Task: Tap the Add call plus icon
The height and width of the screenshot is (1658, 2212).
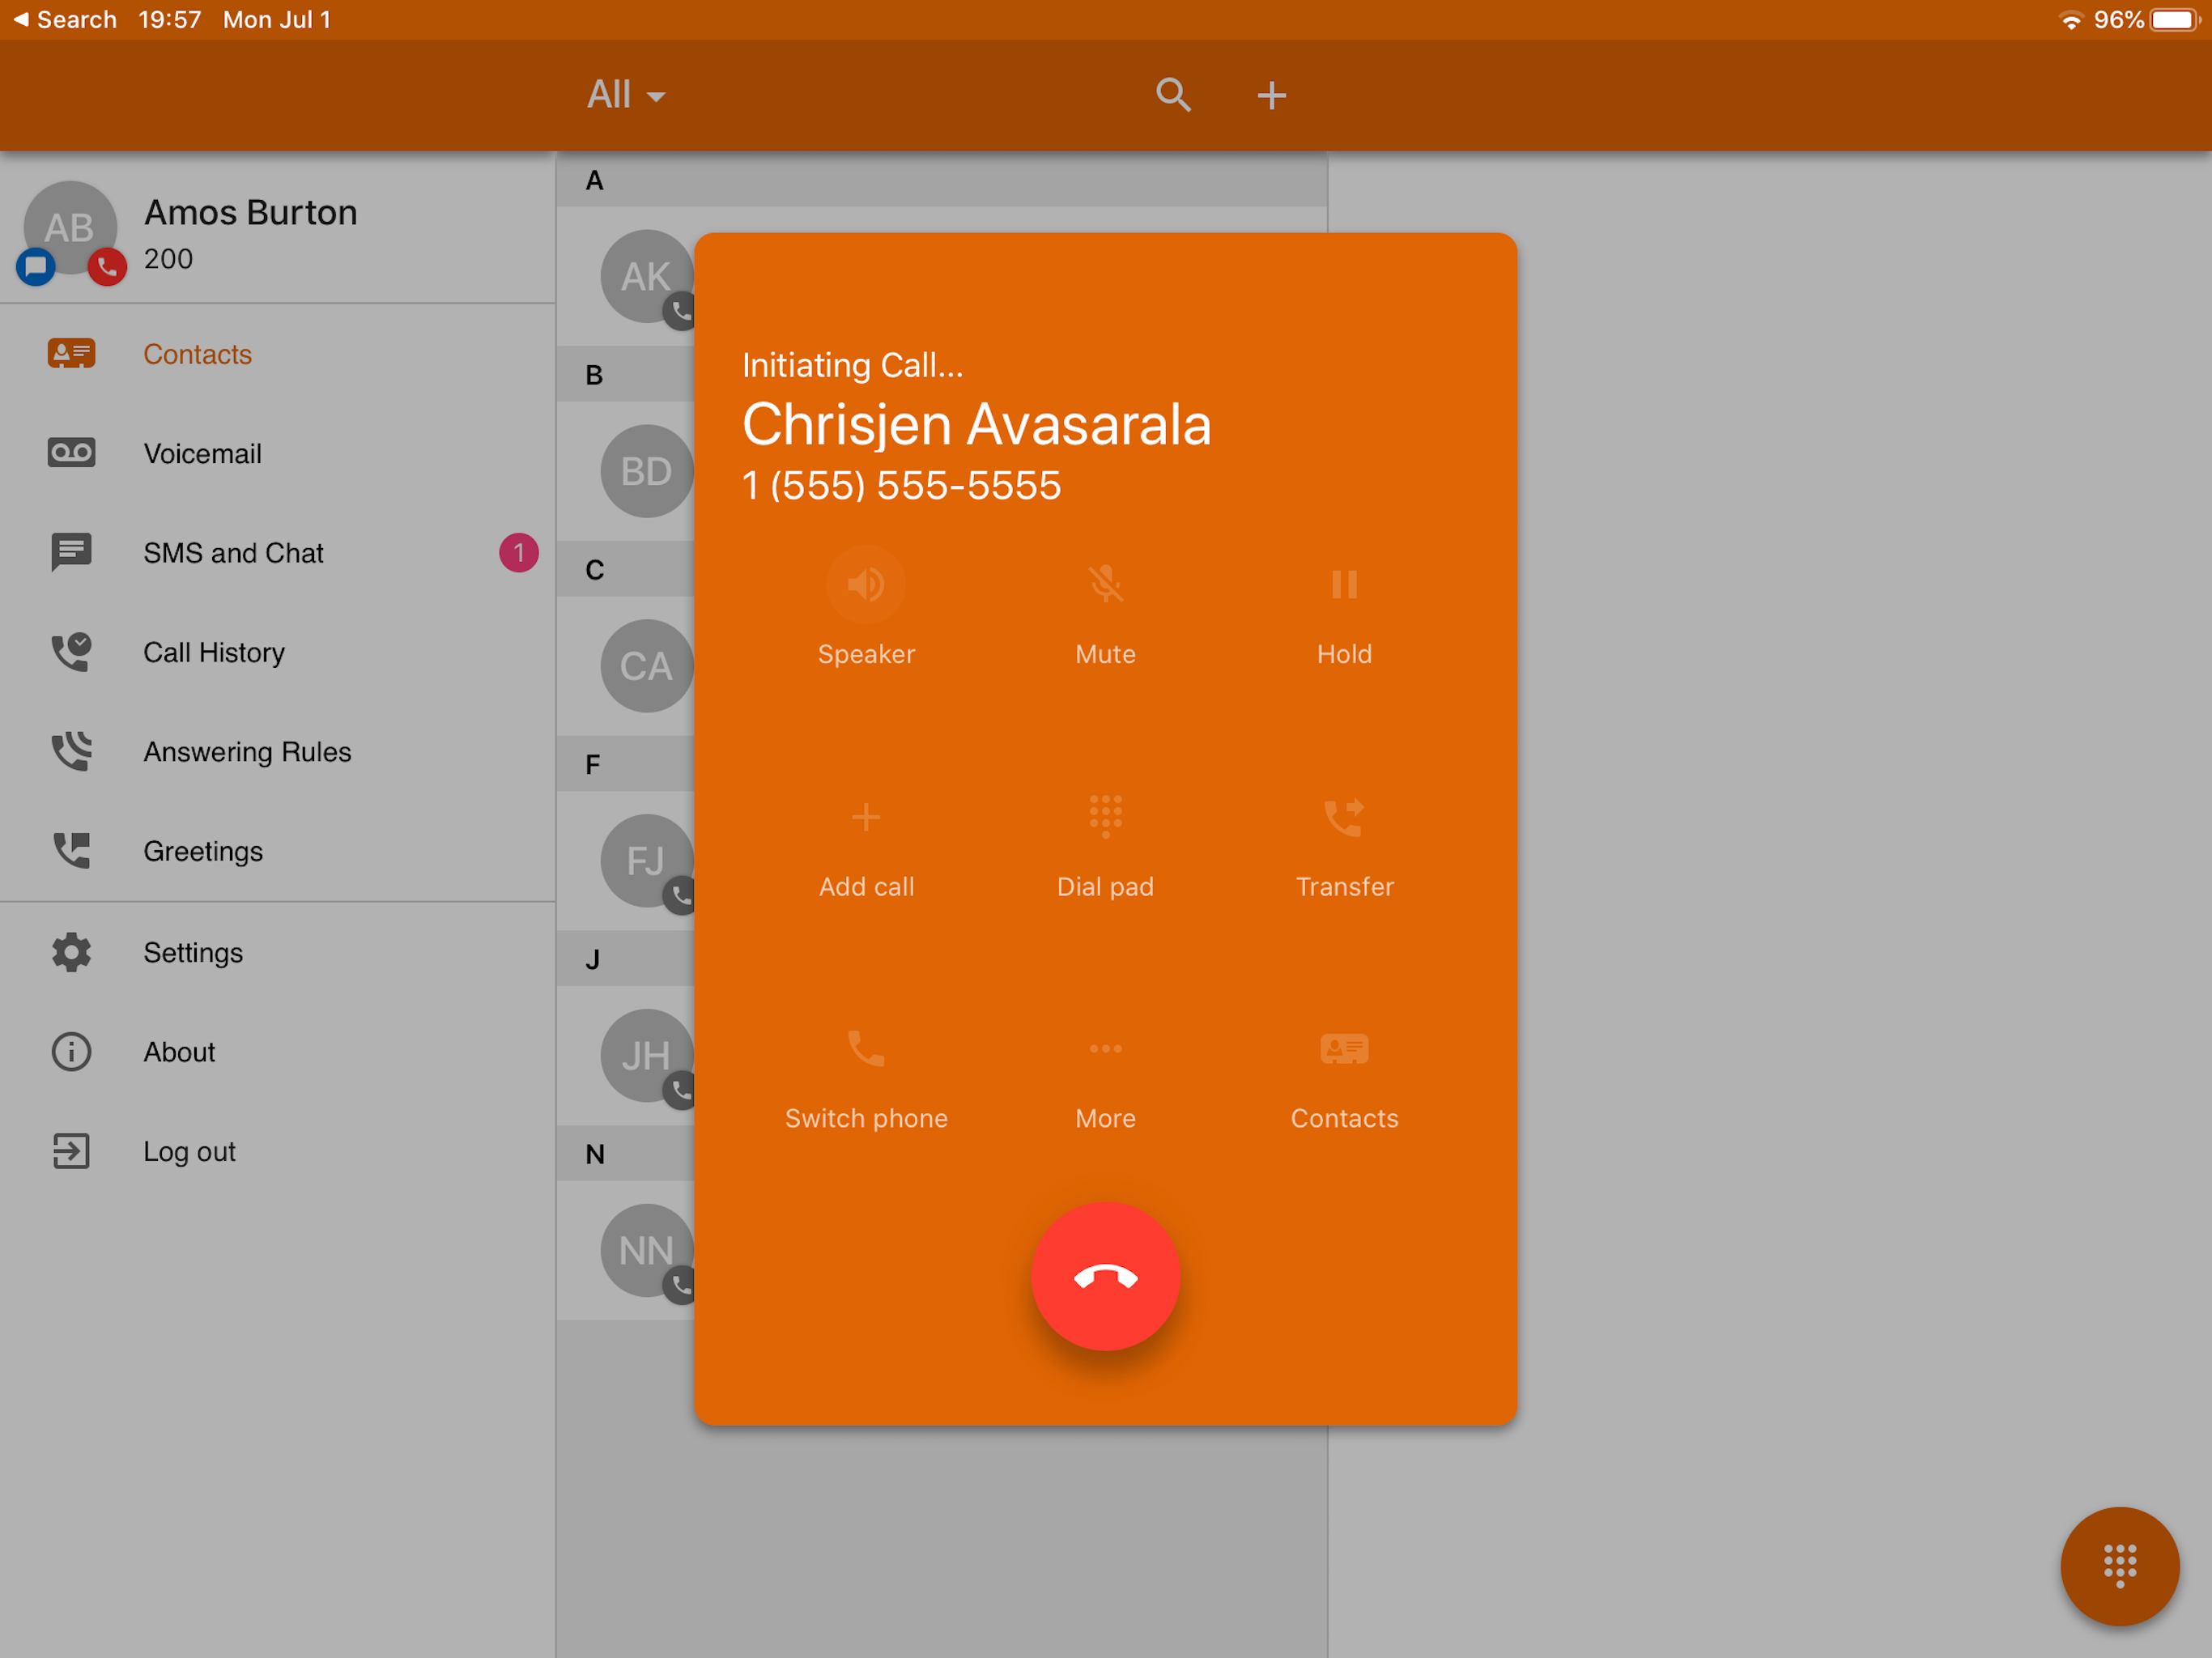Action: pos(866,817)
